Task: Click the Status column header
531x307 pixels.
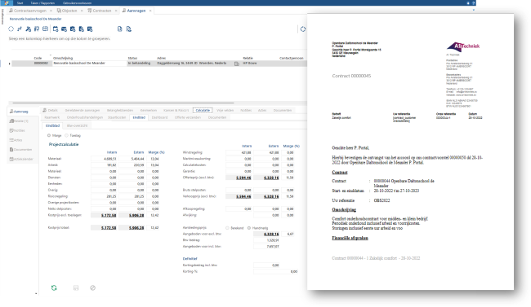Action: (132, 58)
